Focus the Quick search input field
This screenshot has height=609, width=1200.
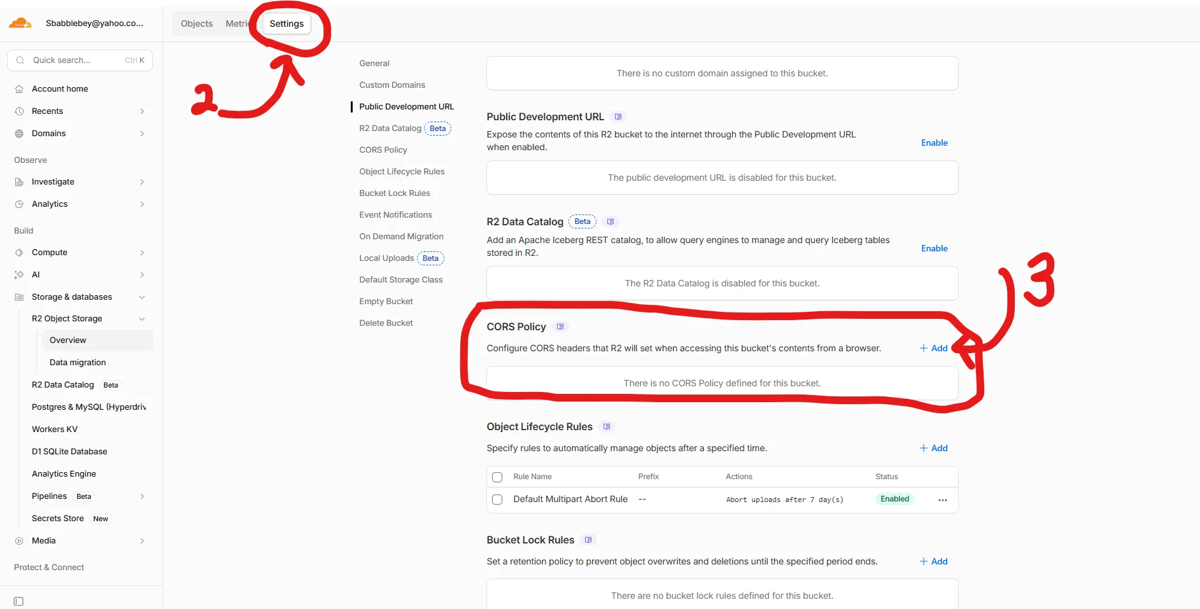coord(80,60)
